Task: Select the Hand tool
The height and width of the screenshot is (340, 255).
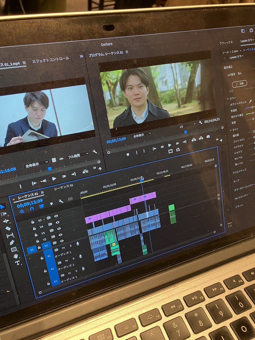Action: [x=16, y=256]
